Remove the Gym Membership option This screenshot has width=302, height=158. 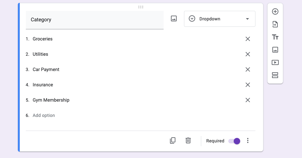pyautogui.click(x=247, y=100)
